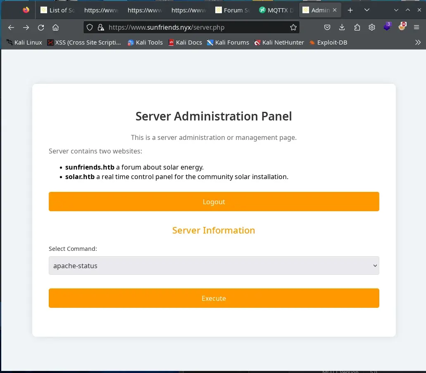
Task: Open the Kali Docs bookmark
Action: 185,42
